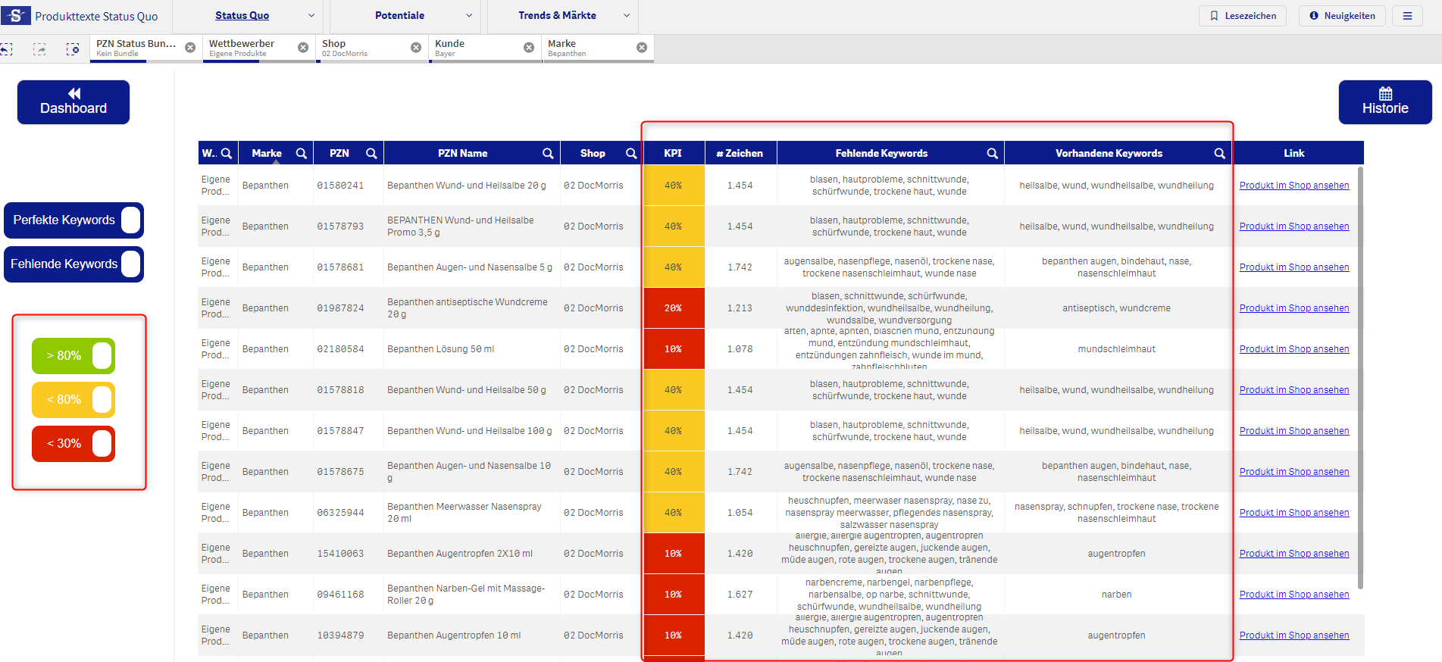Expand the Potentiale dropdown menu
Screen dimensions: 1442x662
[468, 16]
